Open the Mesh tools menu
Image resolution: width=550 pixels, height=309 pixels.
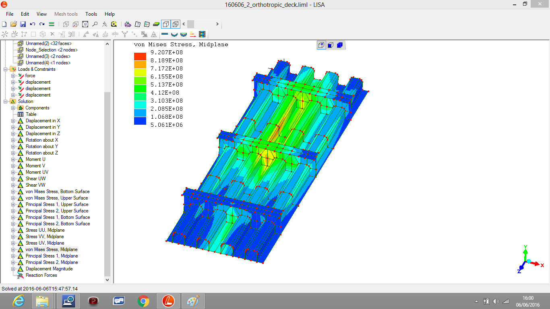66,14
